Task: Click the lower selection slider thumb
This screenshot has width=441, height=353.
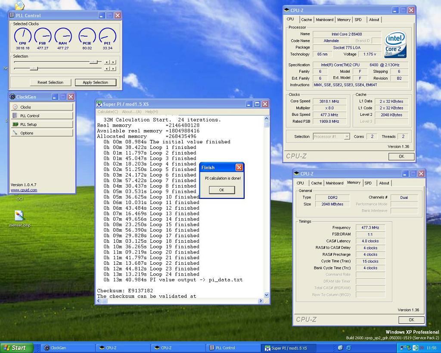Action: [x=34, y=68]
